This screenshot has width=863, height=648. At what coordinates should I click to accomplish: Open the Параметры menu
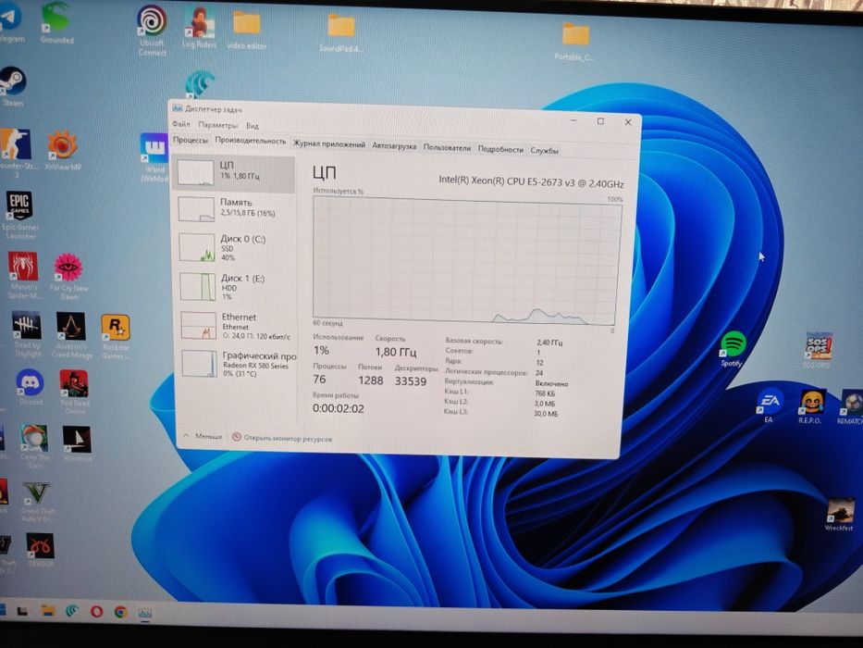tap(218, 125)
